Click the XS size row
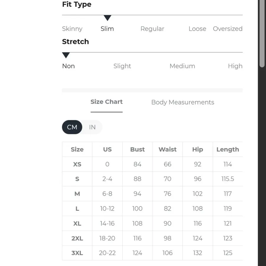 [x=152, y=164]
